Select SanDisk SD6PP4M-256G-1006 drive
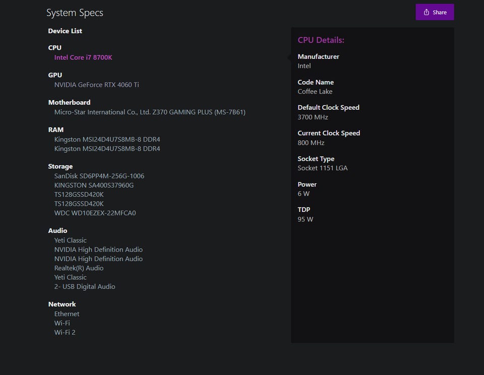This screenshot has width=484, height=375. click(x=99, y=176)
